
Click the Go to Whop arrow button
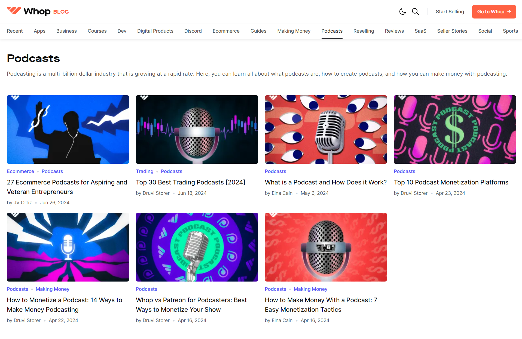(494, 11)
